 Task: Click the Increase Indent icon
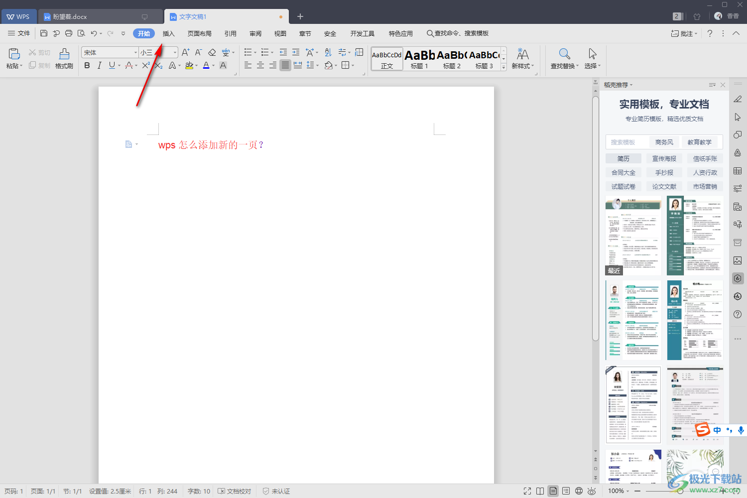point(296,52)
